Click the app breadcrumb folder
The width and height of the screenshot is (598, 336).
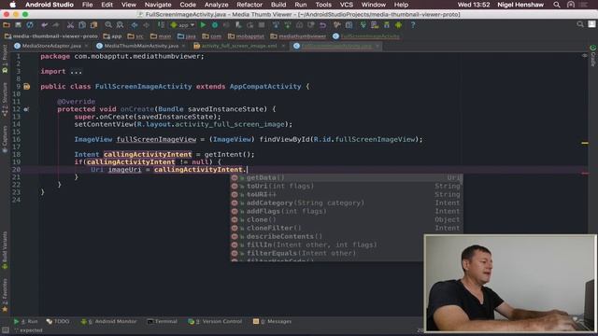(112, 36)
